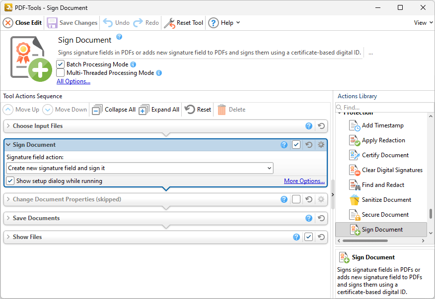Image resolution: width=435 pixels, height=299 pixels.
Task: Select Certify Document action
Action: [381, 155]
